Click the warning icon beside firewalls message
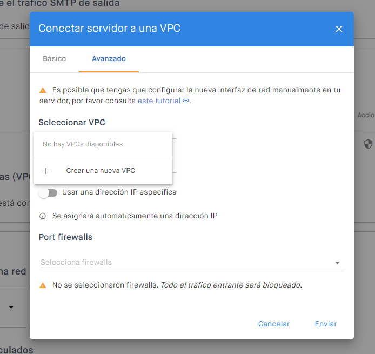Screen dimensions: 375x354 point(43,285)
